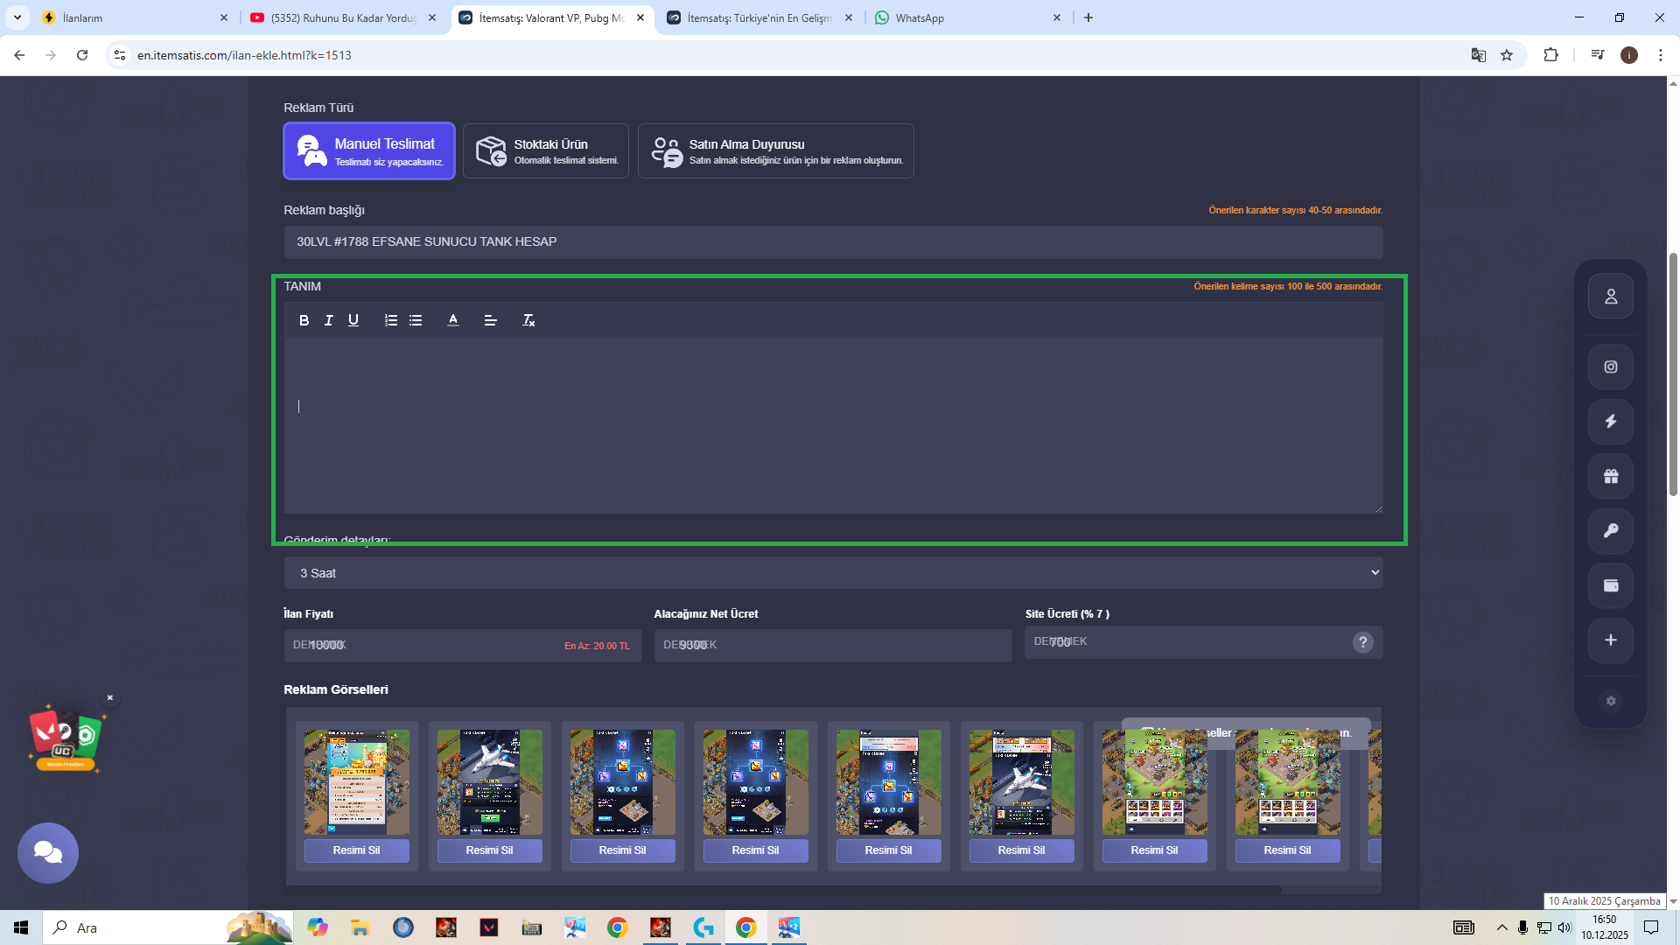View site information icon beside the URL
This screenshot has height=945, width=1680.
tap(120, 55)
